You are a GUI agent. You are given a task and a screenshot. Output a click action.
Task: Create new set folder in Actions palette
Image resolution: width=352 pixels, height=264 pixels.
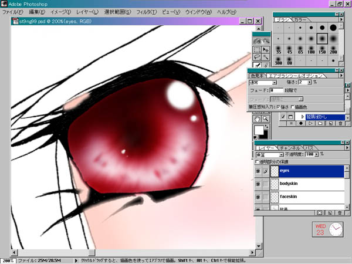point(320,123)
